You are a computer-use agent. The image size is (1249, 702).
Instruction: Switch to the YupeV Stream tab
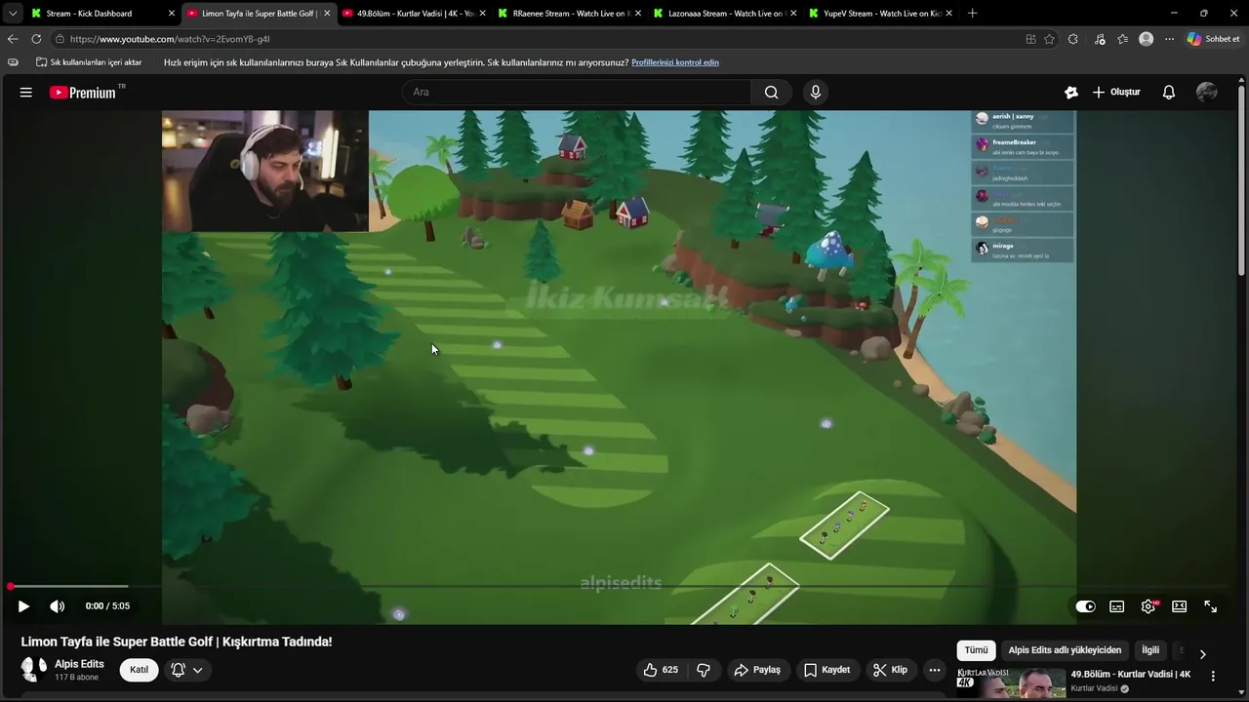tap(879, 14)
